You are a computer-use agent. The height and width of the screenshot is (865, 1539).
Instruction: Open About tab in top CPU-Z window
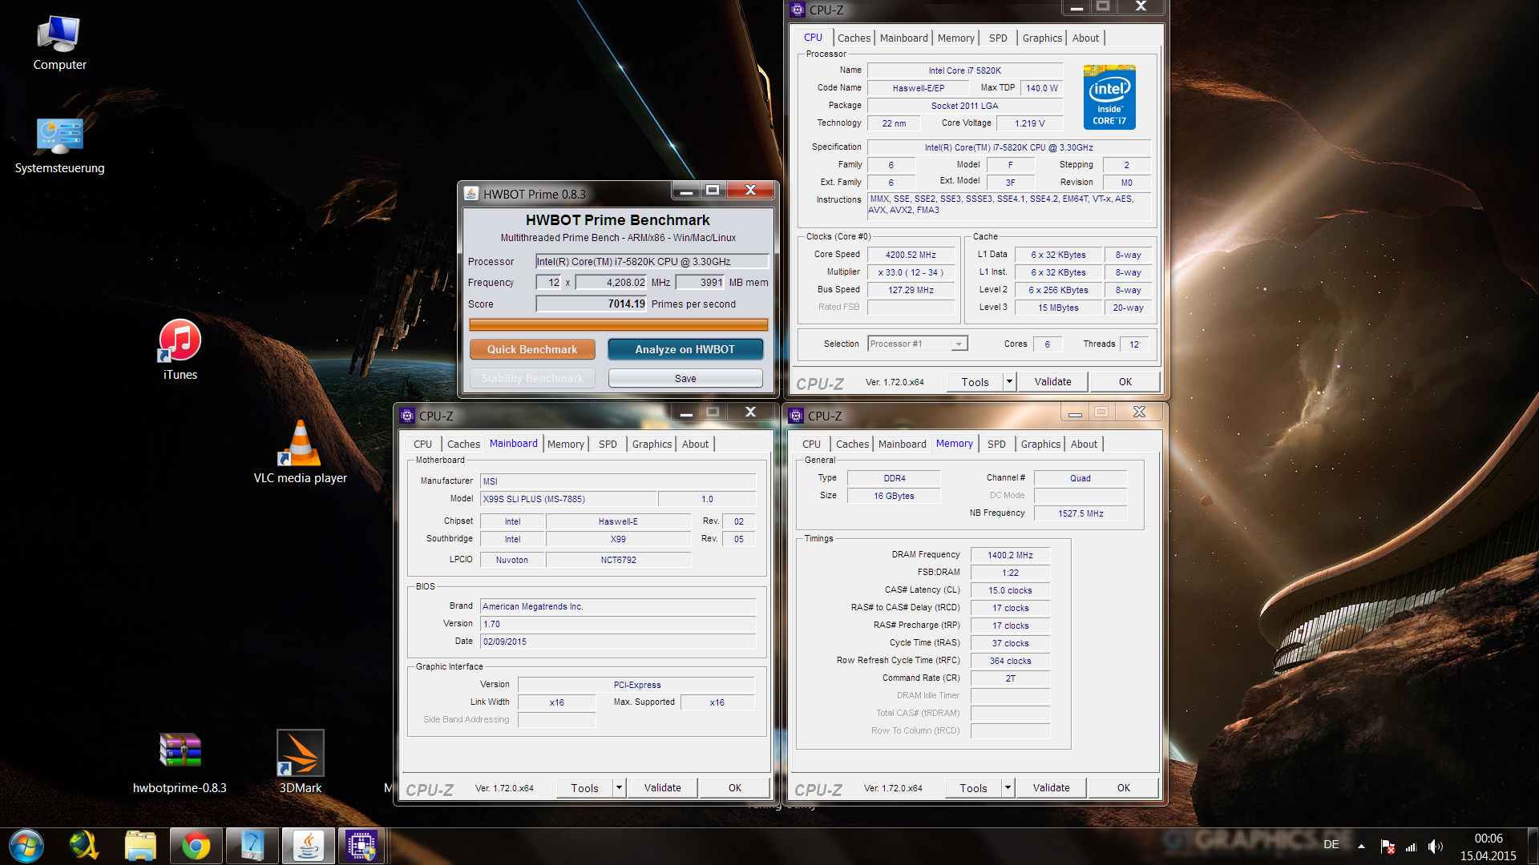click(x=1085, y=38)
